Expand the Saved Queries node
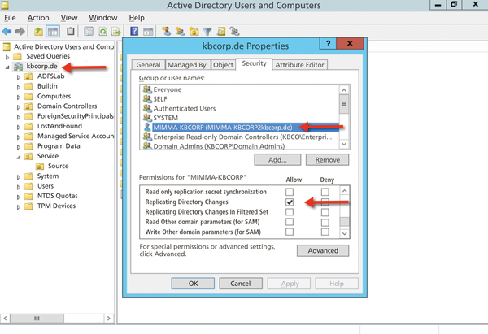The width and height of the screenshot is (488, 334). [x=7, y=57]
